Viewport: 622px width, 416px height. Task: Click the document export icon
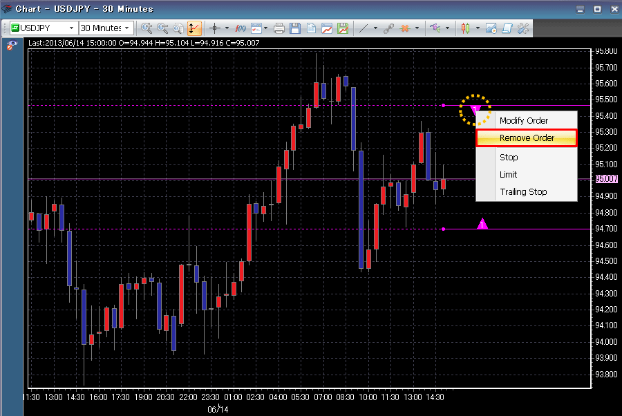311,28
